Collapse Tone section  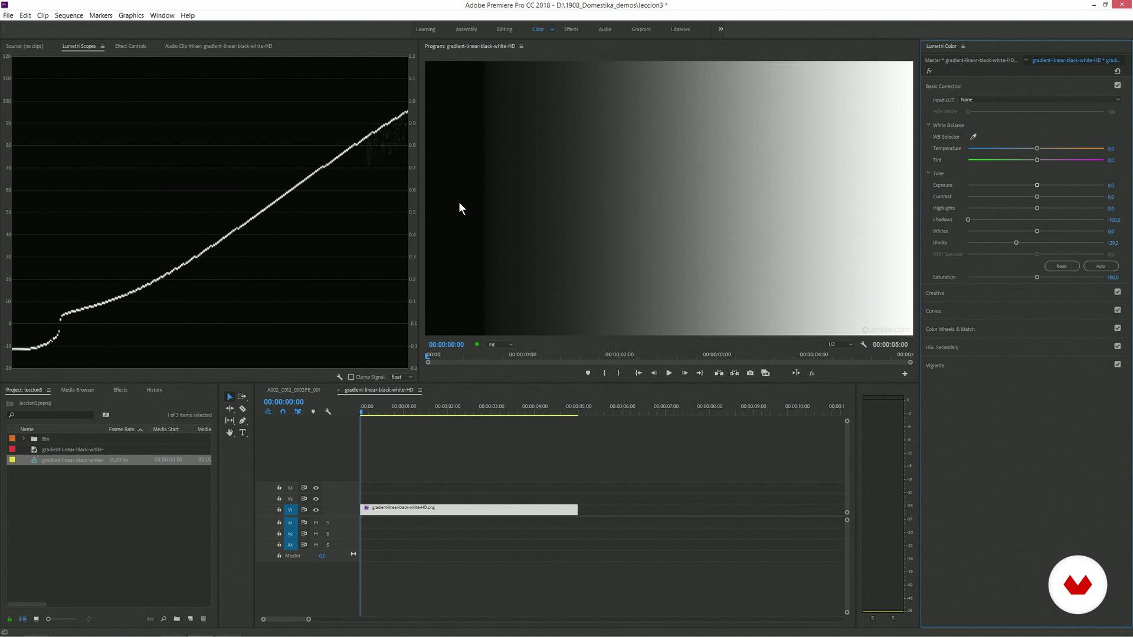tap(928, 173)
